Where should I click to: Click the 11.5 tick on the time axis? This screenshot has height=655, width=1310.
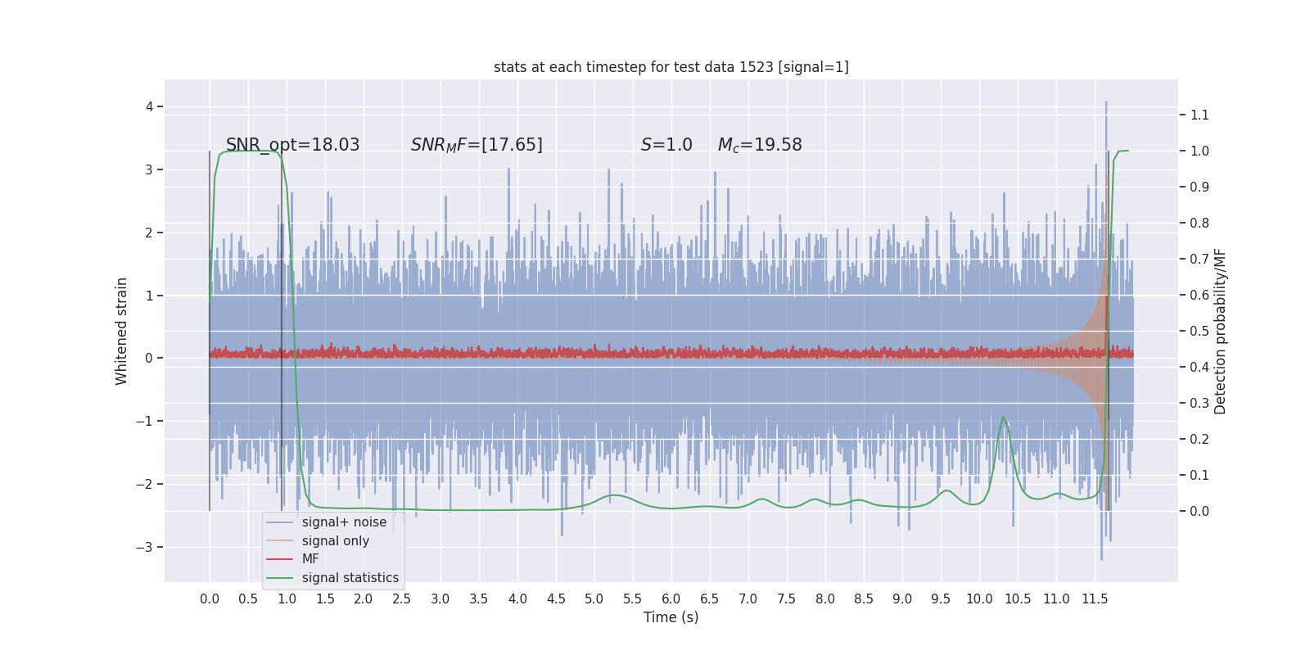(x=1095, y=599)
